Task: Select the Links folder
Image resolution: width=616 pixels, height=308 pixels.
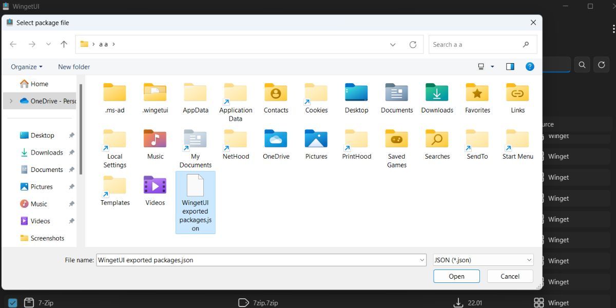Action: [517, 99]
